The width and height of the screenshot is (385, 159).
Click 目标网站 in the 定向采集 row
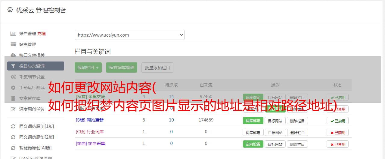click(275, 144)
